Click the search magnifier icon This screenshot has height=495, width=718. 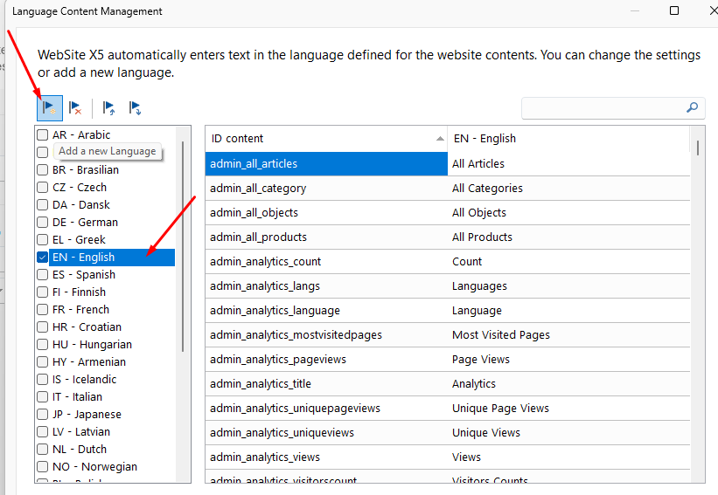(x=692, y=107)
